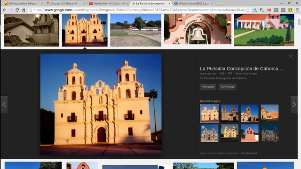This screenshot has height=169, width=301.
Task: Click the Visit page button
Action: coord(208,87)
